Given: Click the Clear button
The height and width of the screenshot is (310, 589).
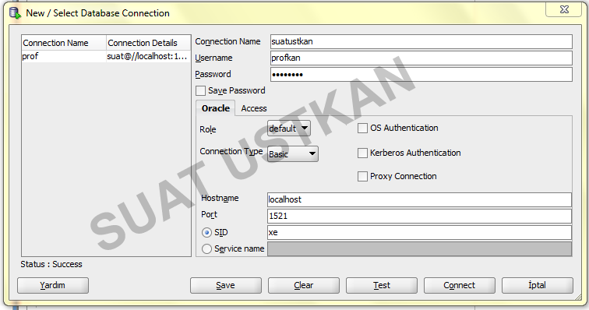Looking at the screenshot, I should click(304, 285).
